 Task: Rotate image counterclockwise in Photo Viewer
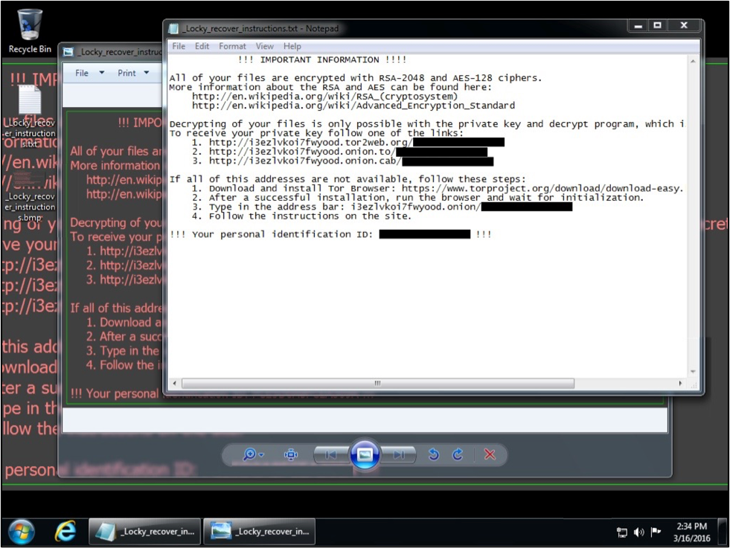(x=433, y=454)
